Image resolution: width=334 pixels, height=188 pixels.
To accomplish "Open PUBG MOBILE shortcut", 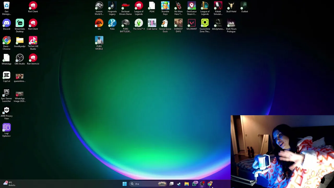I will coord(99,43).
